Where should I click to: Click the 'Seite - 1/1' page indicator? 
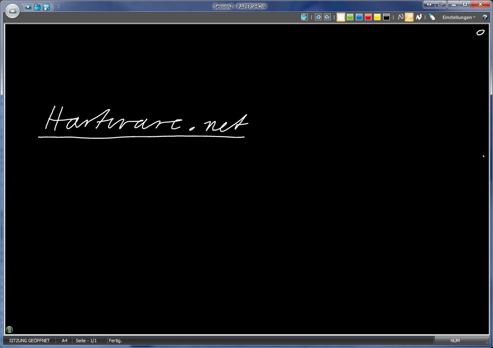[x=86, y=341]
